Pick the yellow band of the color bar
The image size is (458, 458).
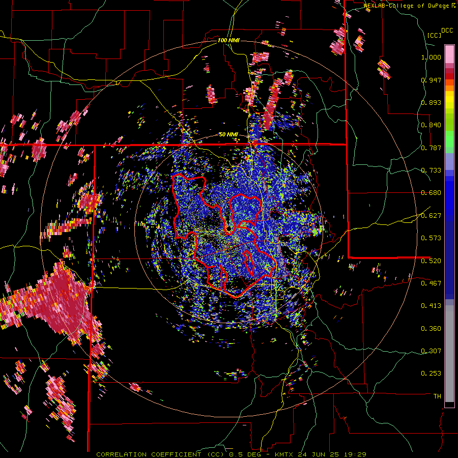(449, 100)
